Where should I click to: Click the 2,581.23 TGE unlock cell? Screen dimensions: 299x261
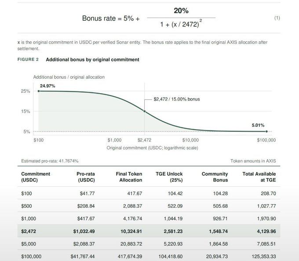173,231
